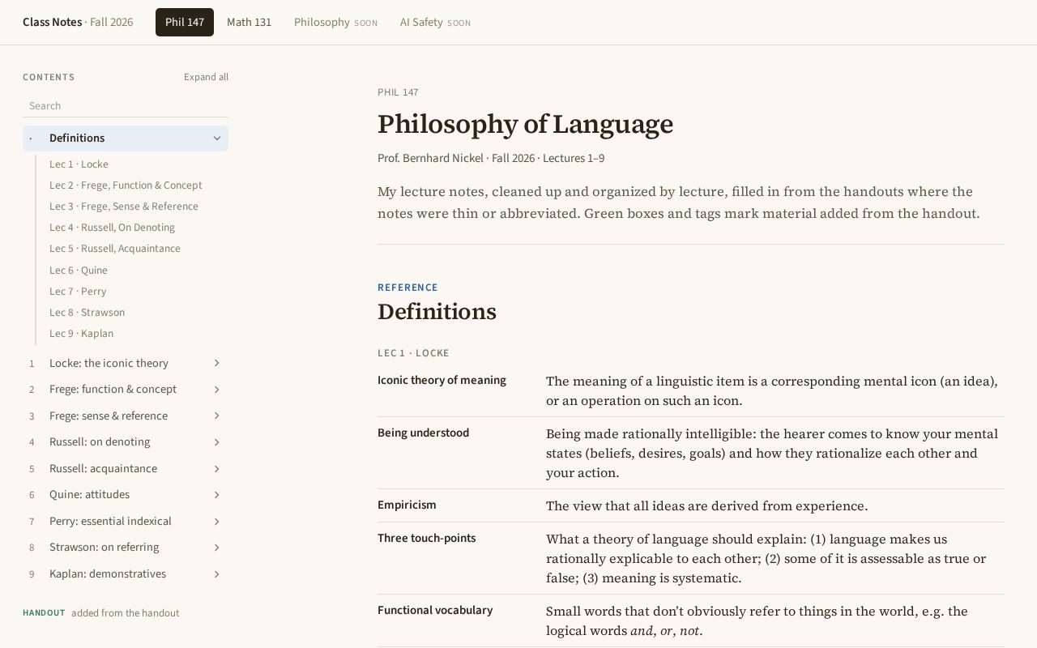Expand the Frege: sense & reference chevron
The width and height of the screenshot is (1037, 648).
coord(217,416)
